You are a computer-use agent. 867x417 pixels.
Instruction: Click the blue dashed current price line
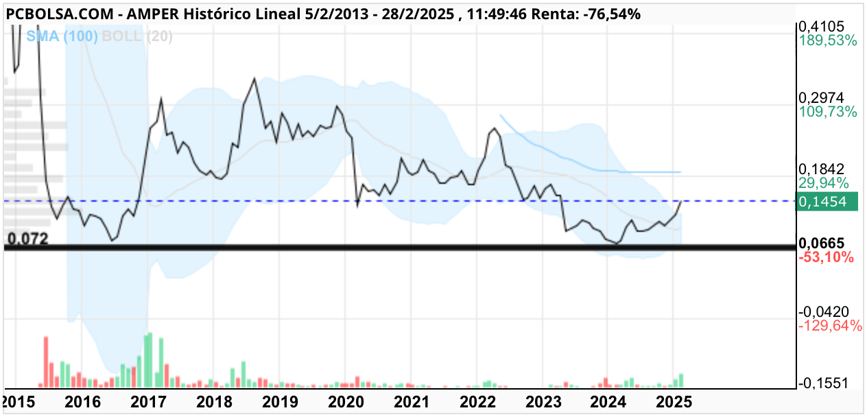click(x=399, y=201)
